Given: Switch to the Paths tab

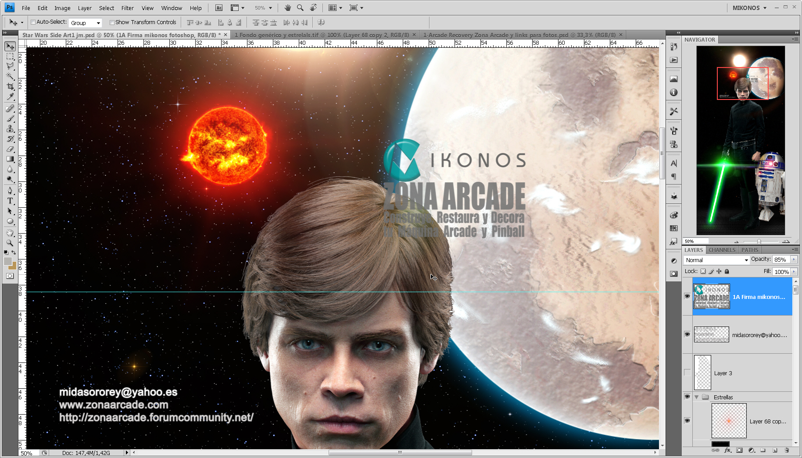Looking at the screenshot, I should point(750,250).
